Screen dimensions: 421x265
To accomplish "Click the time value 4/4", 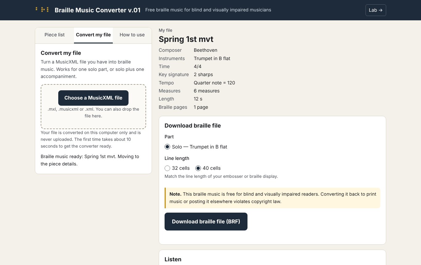I will click(198, 67).
